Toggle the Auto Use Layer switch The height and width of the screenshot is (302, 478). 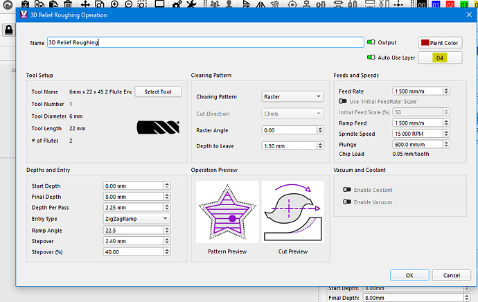click(x=371, y=57)
